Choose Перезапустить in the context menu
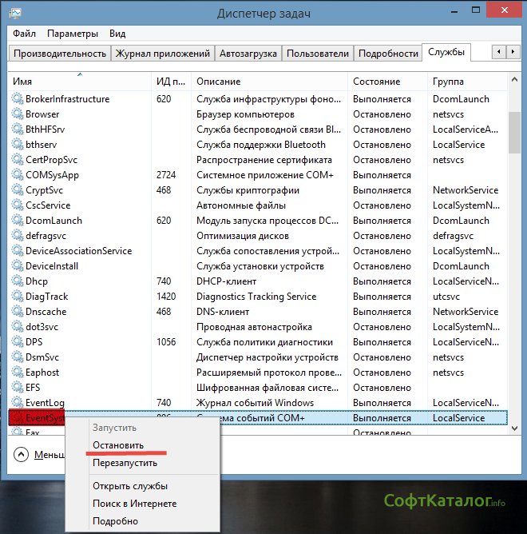This screenshot has height=534, width=527. point(125,463)
